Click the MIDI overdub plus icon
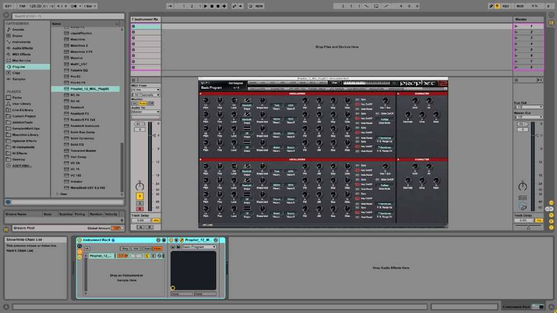 (224, 6)
